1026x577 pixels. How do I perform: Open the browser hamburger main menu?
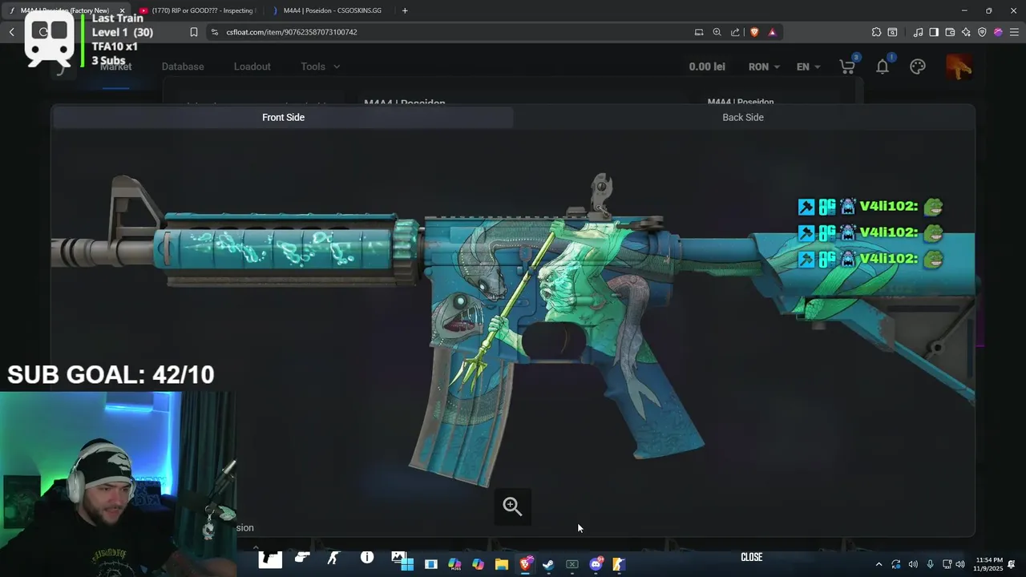click(1014, 32)
